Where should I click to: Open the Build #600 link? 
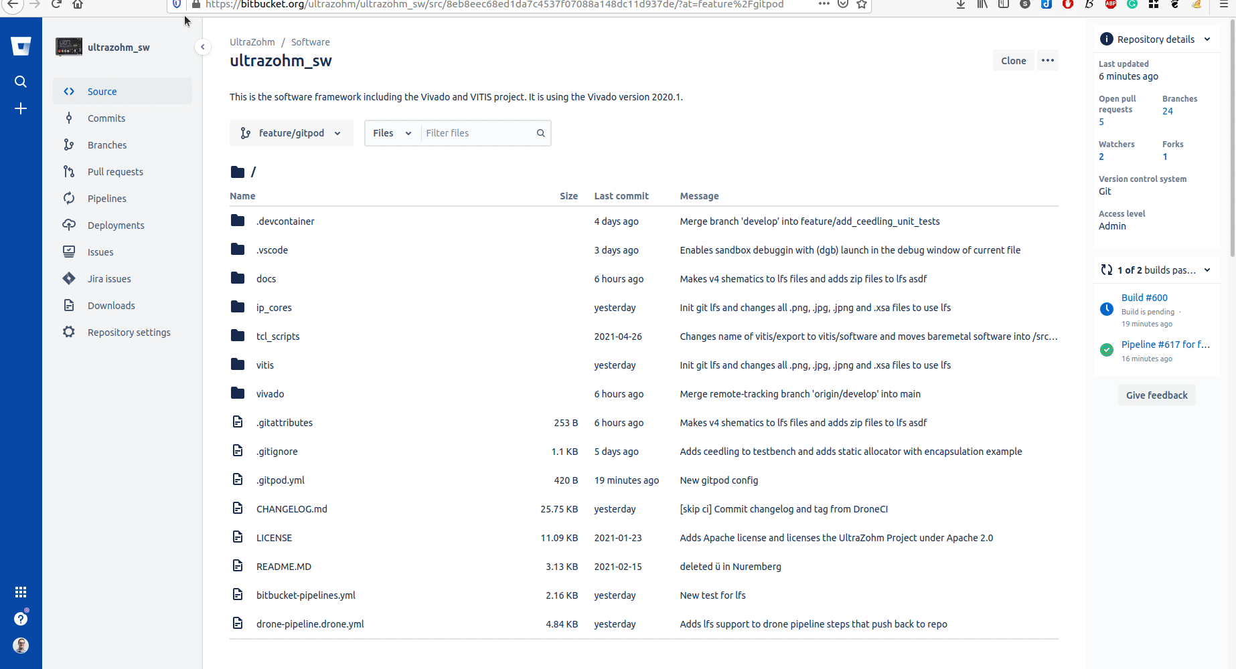pyautogui.click(x=1144, y=297)
